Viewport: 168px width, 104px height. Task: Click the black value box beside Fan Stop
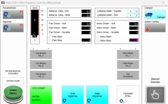click(x=86, y=40)
